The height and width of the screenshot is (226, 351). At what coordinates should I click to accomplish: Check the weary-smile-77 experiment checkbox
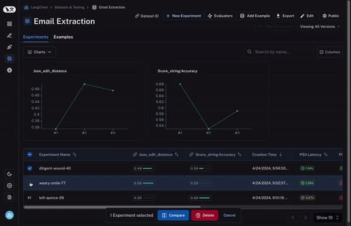click(x=30, y=183)
